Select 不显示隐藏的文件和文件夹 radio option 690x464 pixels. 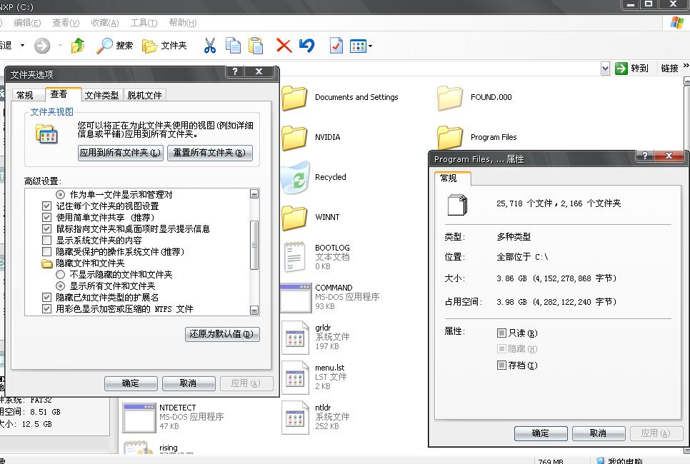coord(61,275)
